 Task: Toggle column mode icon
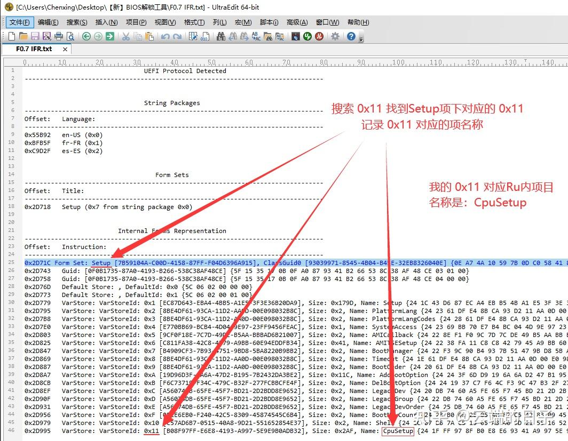tap(193, 36)
